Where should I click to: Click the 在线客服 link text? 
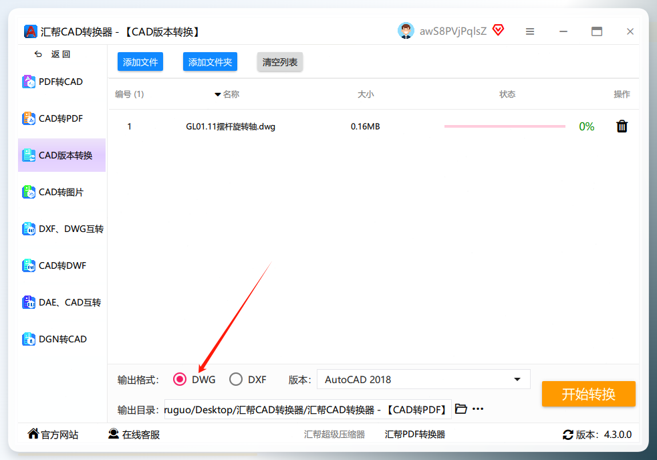[x=141, y=435]
